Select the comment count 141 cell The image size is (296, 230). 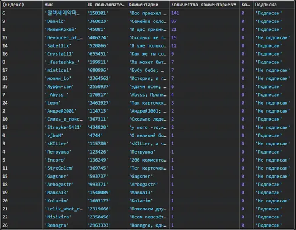coord(204,13)
